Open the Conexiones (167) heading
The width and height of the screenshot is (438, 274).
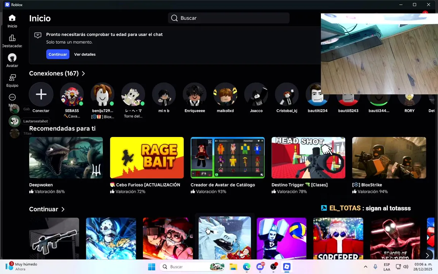coord(54,73)
